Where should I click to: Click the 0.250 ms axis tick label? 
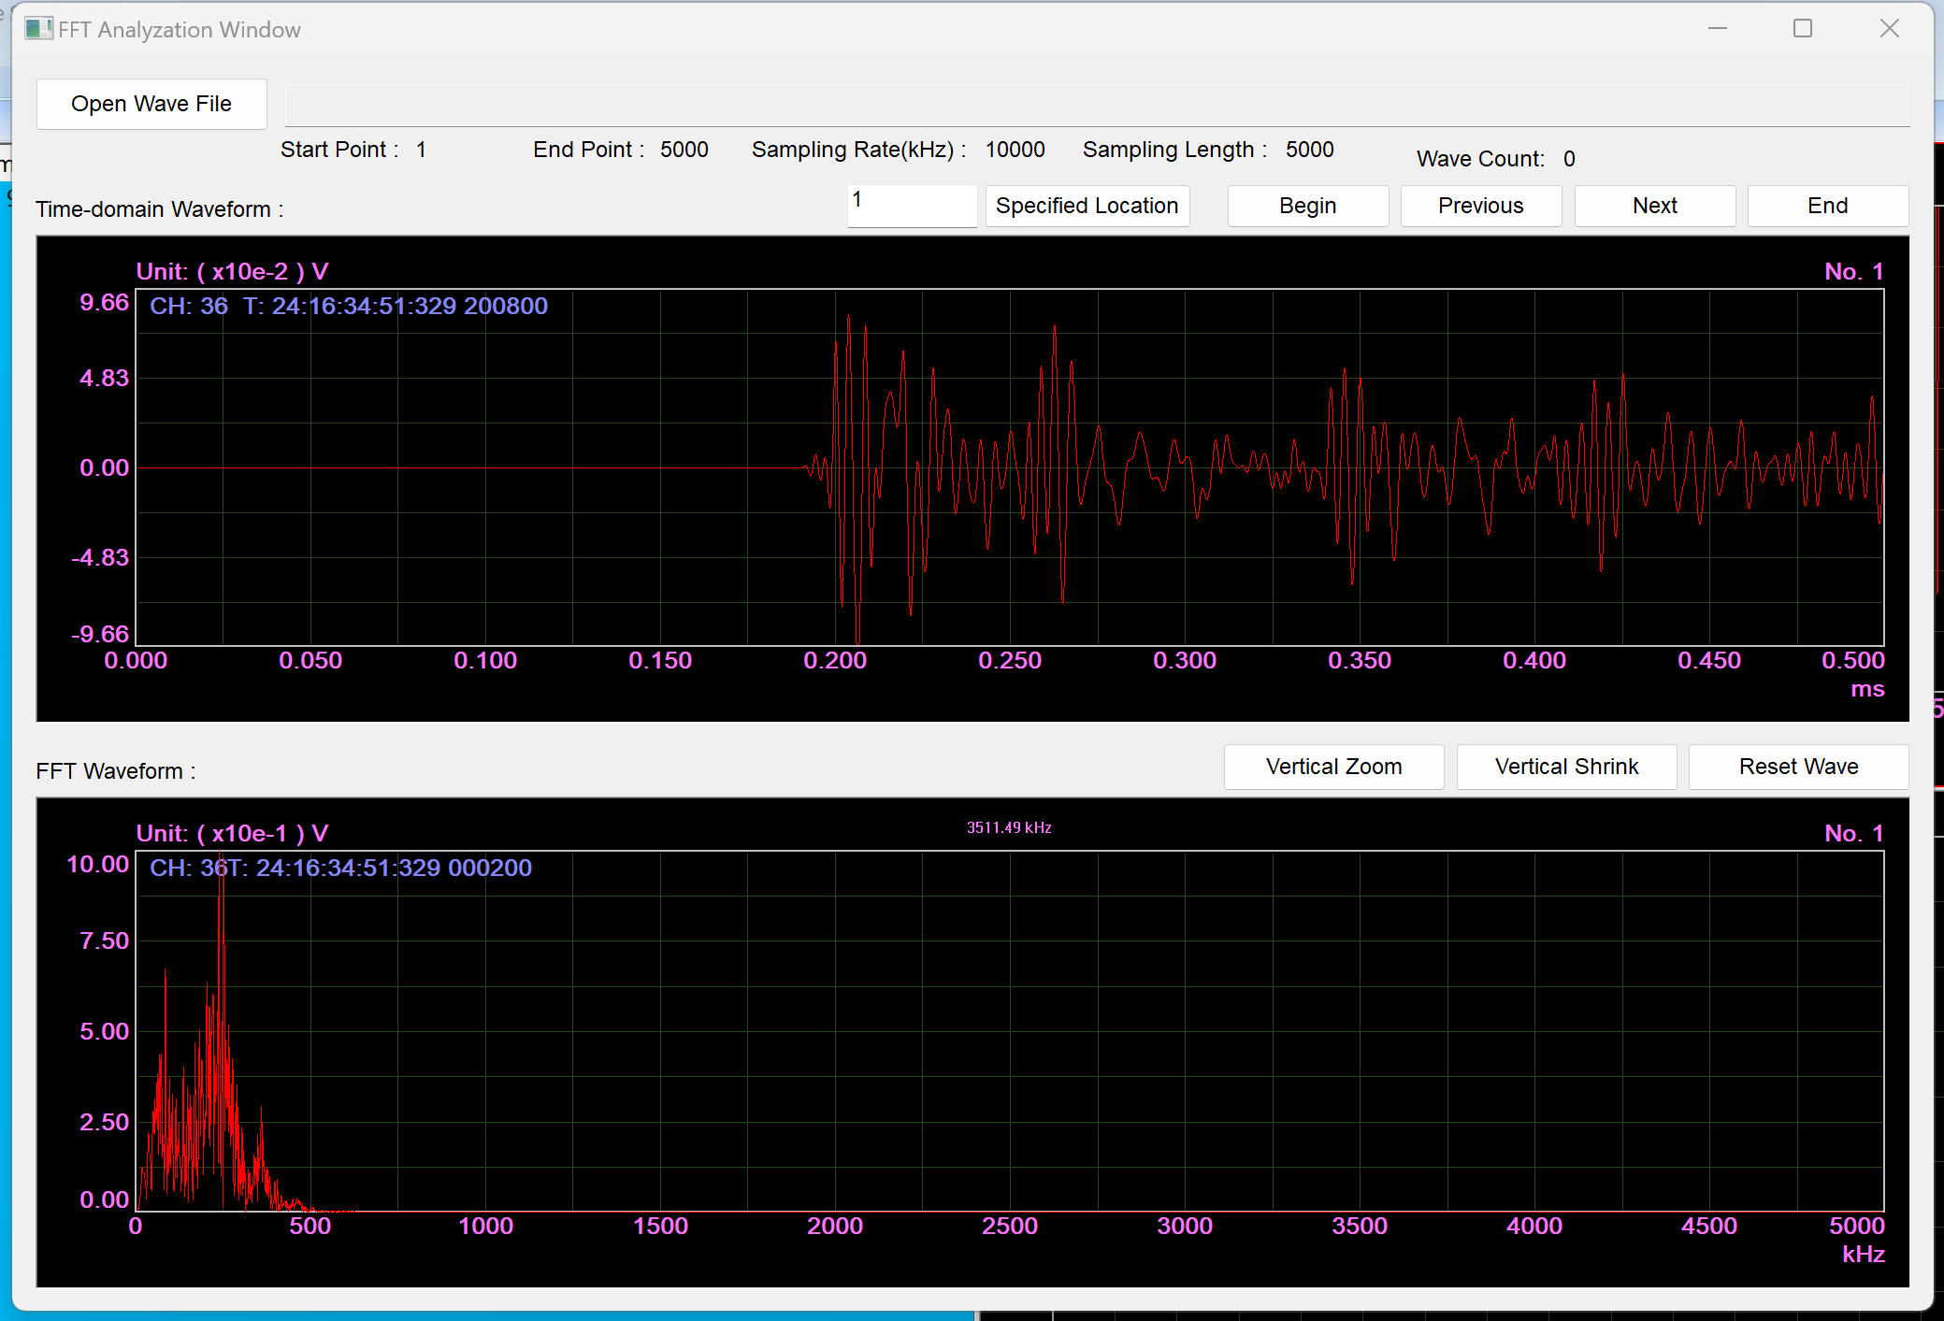(x=1010, y=660)
